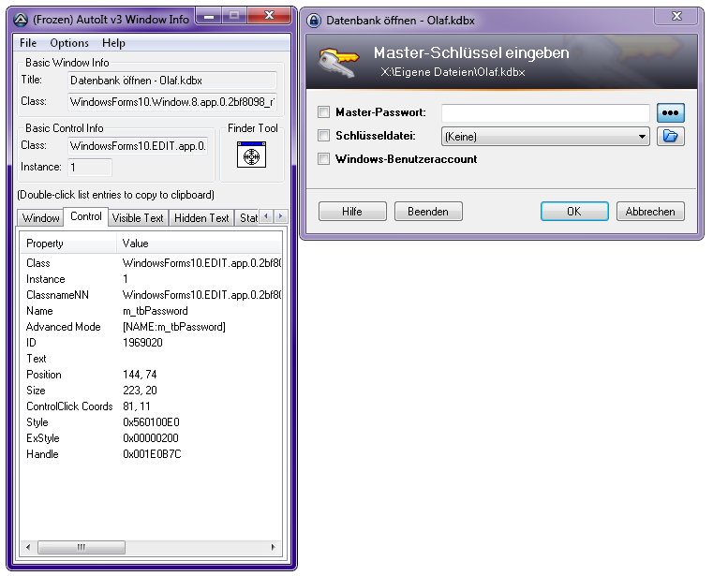The image size is (713, 576).
Task: Check the Windows-Benutzeraccount option
Action: pyautogui.click(x=324, y=159)
